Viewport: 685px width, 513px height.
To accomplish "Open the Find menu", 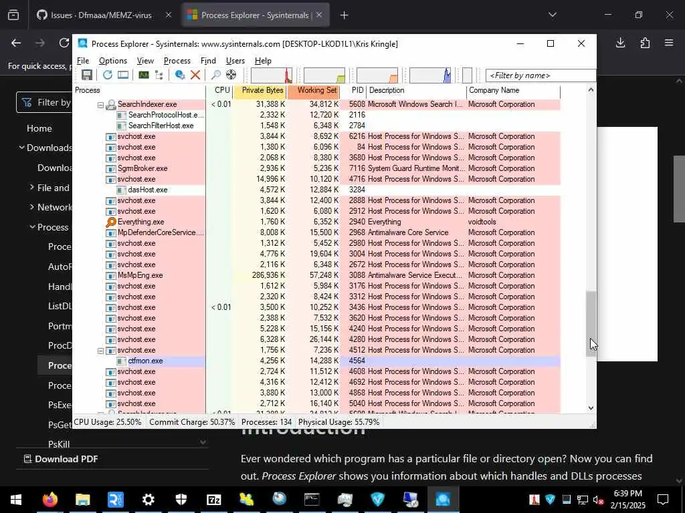I will point(208,61).
